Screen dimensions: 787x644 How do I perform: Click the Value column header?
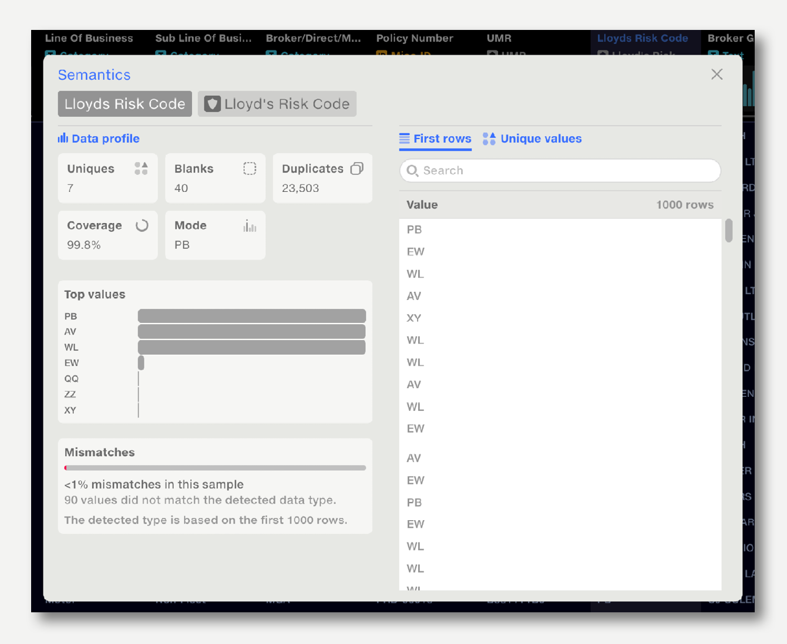(x=422, y=205)
